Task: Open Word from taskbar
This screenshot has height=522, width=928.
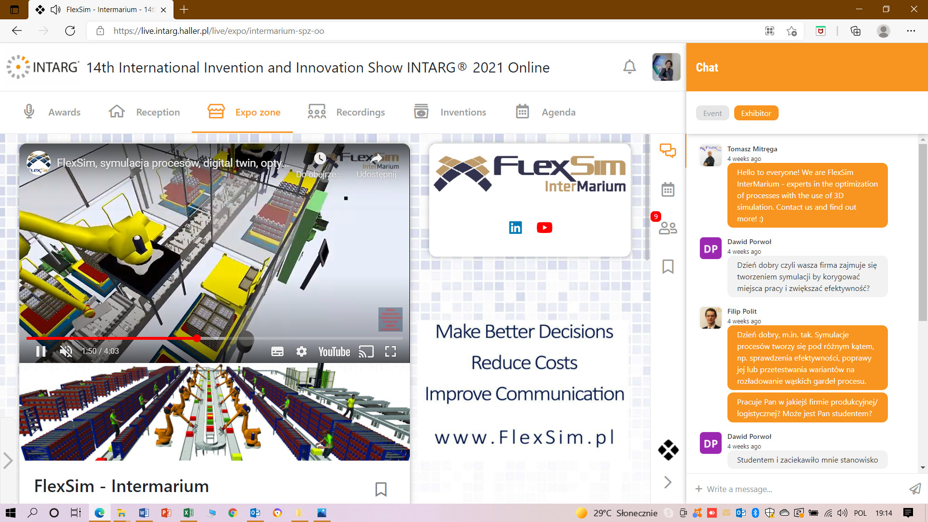Action: tap(144, 513)
